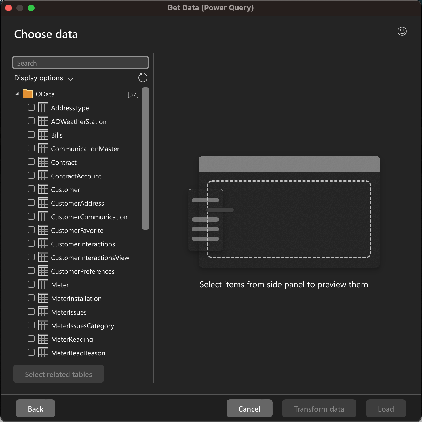Click Select related tables button
422x422 pixels.
point(58,374)
